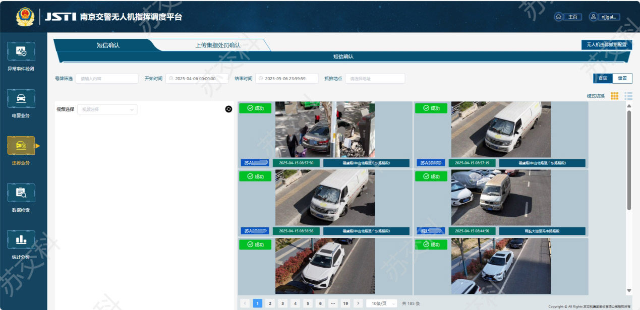Click the user avatar icon
Image resolution: width=640 pixels, height=310 pixels.
[x=594, y=17]
